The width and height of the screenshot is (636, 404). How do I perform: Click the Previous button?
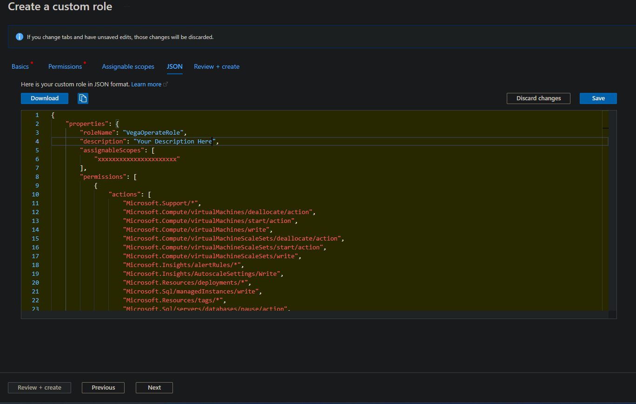click(103, 387)
